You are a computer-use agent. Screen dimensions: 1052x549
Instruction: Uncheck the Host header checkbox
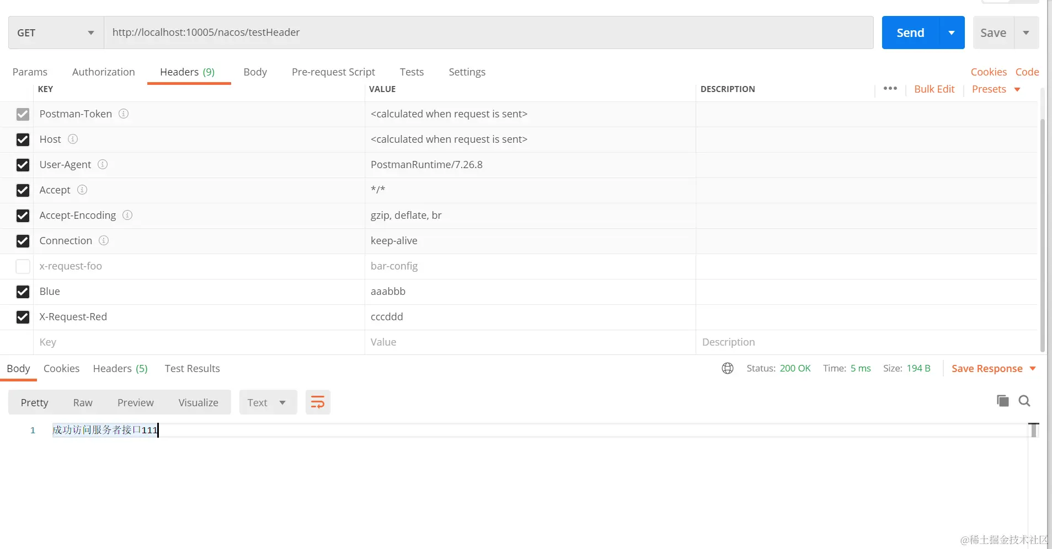(23, 139)
